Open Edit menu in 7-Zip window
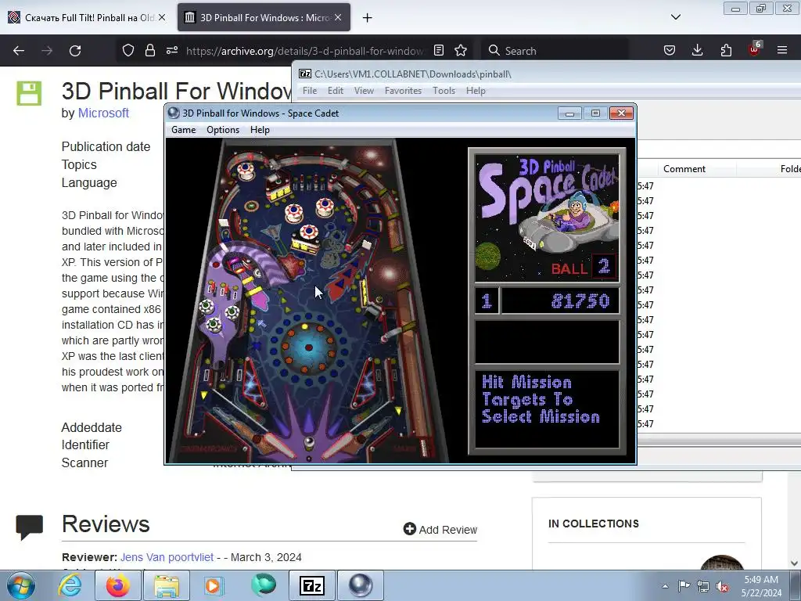This screenshot has width=801, height=601. click(x=335, y=91)
